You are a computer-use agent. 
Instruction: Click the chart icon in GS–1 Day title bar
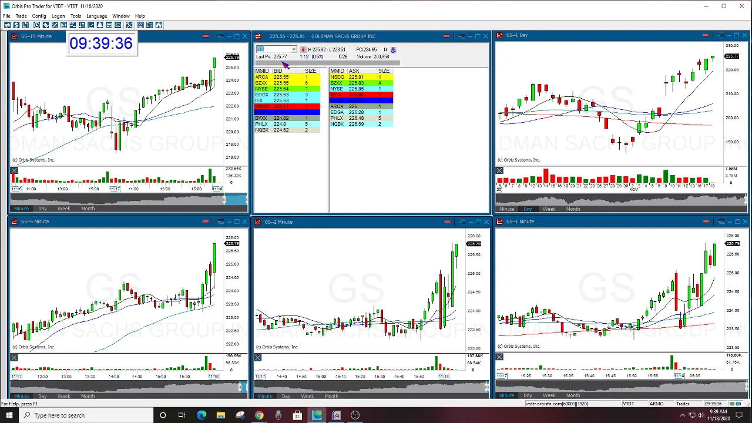(500, 35)
